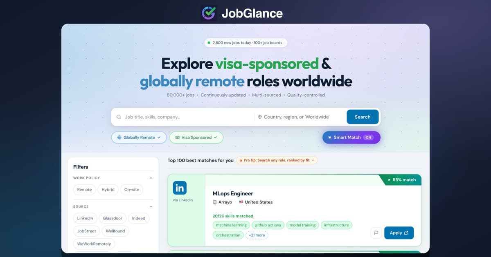Click the LinkedIn logo on MLops Engineer card
Screen dimensions: 491x257
(x=180, y=188)
